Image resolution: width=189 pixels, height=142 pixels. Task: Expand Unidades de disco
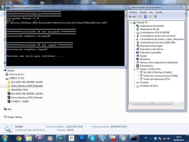(x=134, y=86)
